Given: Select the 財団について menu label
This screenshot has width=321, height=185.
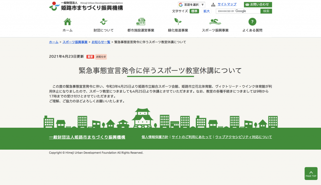Looking at the screenshot, I should click(103, 30).
